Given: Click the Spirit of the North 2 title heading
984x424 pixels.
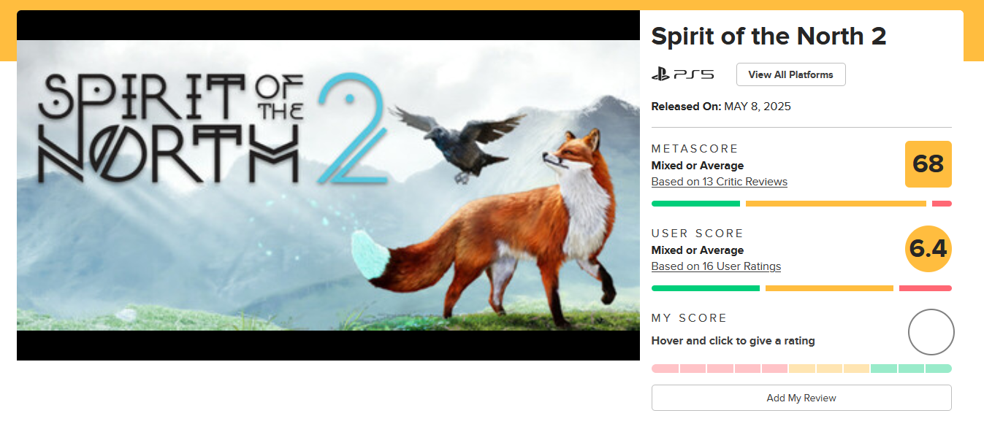Looking at the screenshot, I should click(768, 36).
